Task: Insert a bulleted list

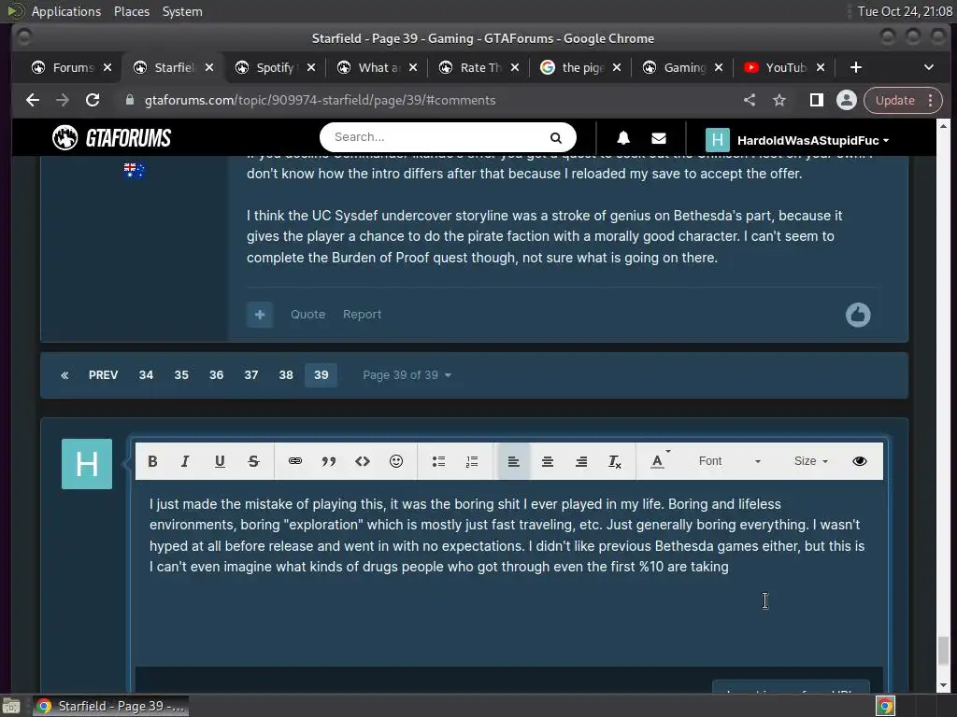Action: tap(438, 461)
